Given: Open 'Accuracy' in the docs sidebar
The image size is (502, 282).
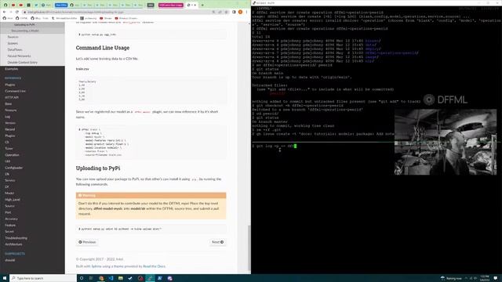Looking at the screenshot, I should pyautogui.click(x=11, y=219).
